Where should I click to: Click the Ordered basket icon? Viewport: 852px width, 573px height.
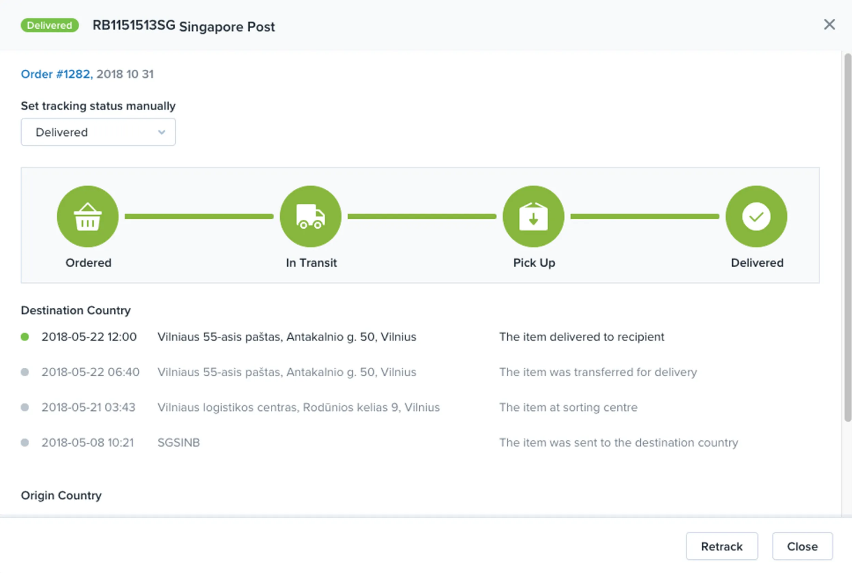[x=88, y=216]
